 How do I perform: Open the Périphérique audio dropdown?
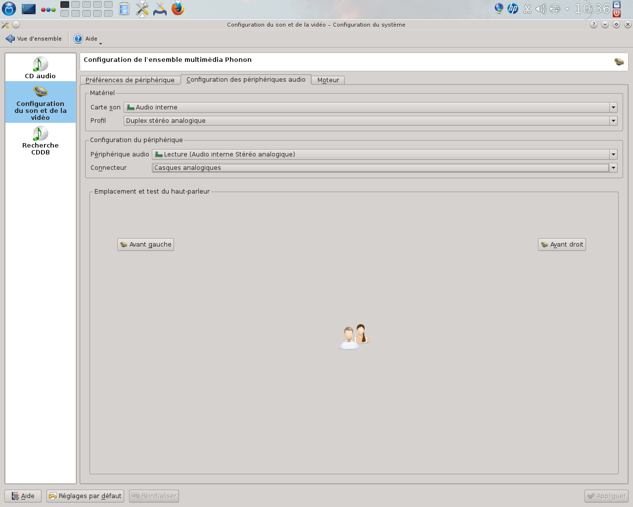click(x=385, y=154)
